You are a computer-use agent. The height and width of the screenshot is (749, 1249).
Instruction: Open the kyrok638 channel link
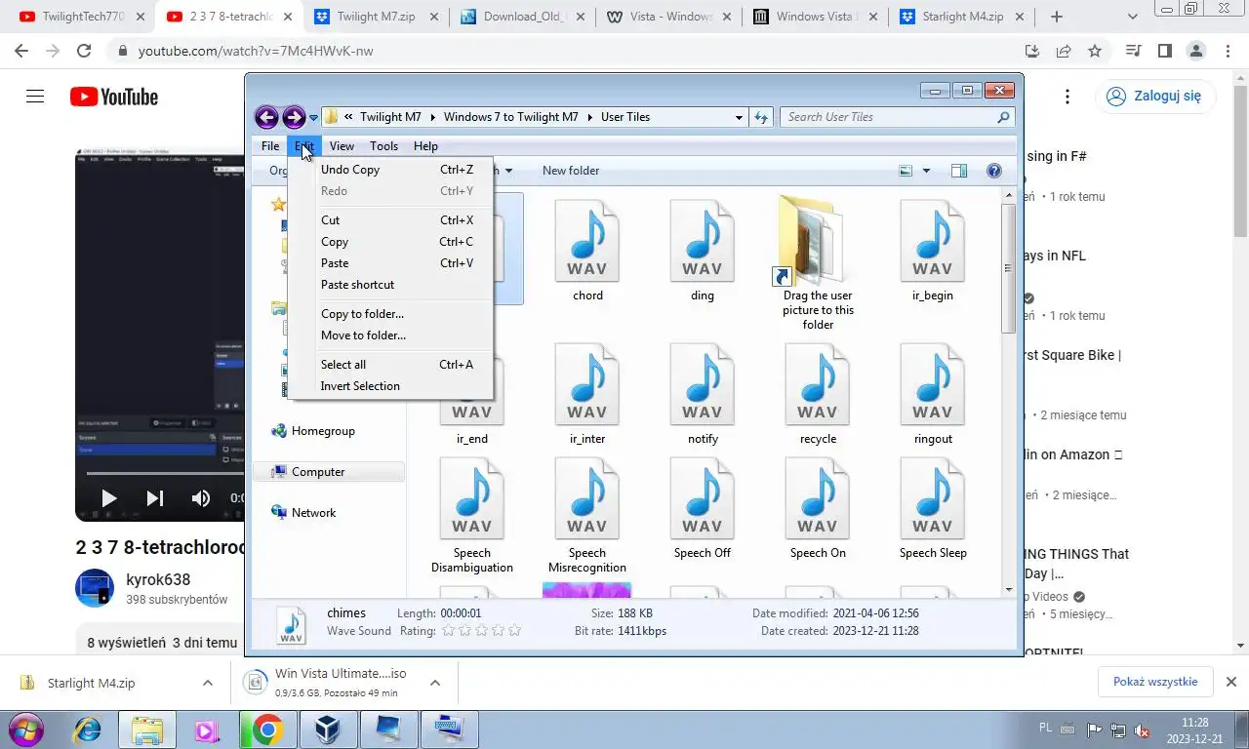(158, 580)
